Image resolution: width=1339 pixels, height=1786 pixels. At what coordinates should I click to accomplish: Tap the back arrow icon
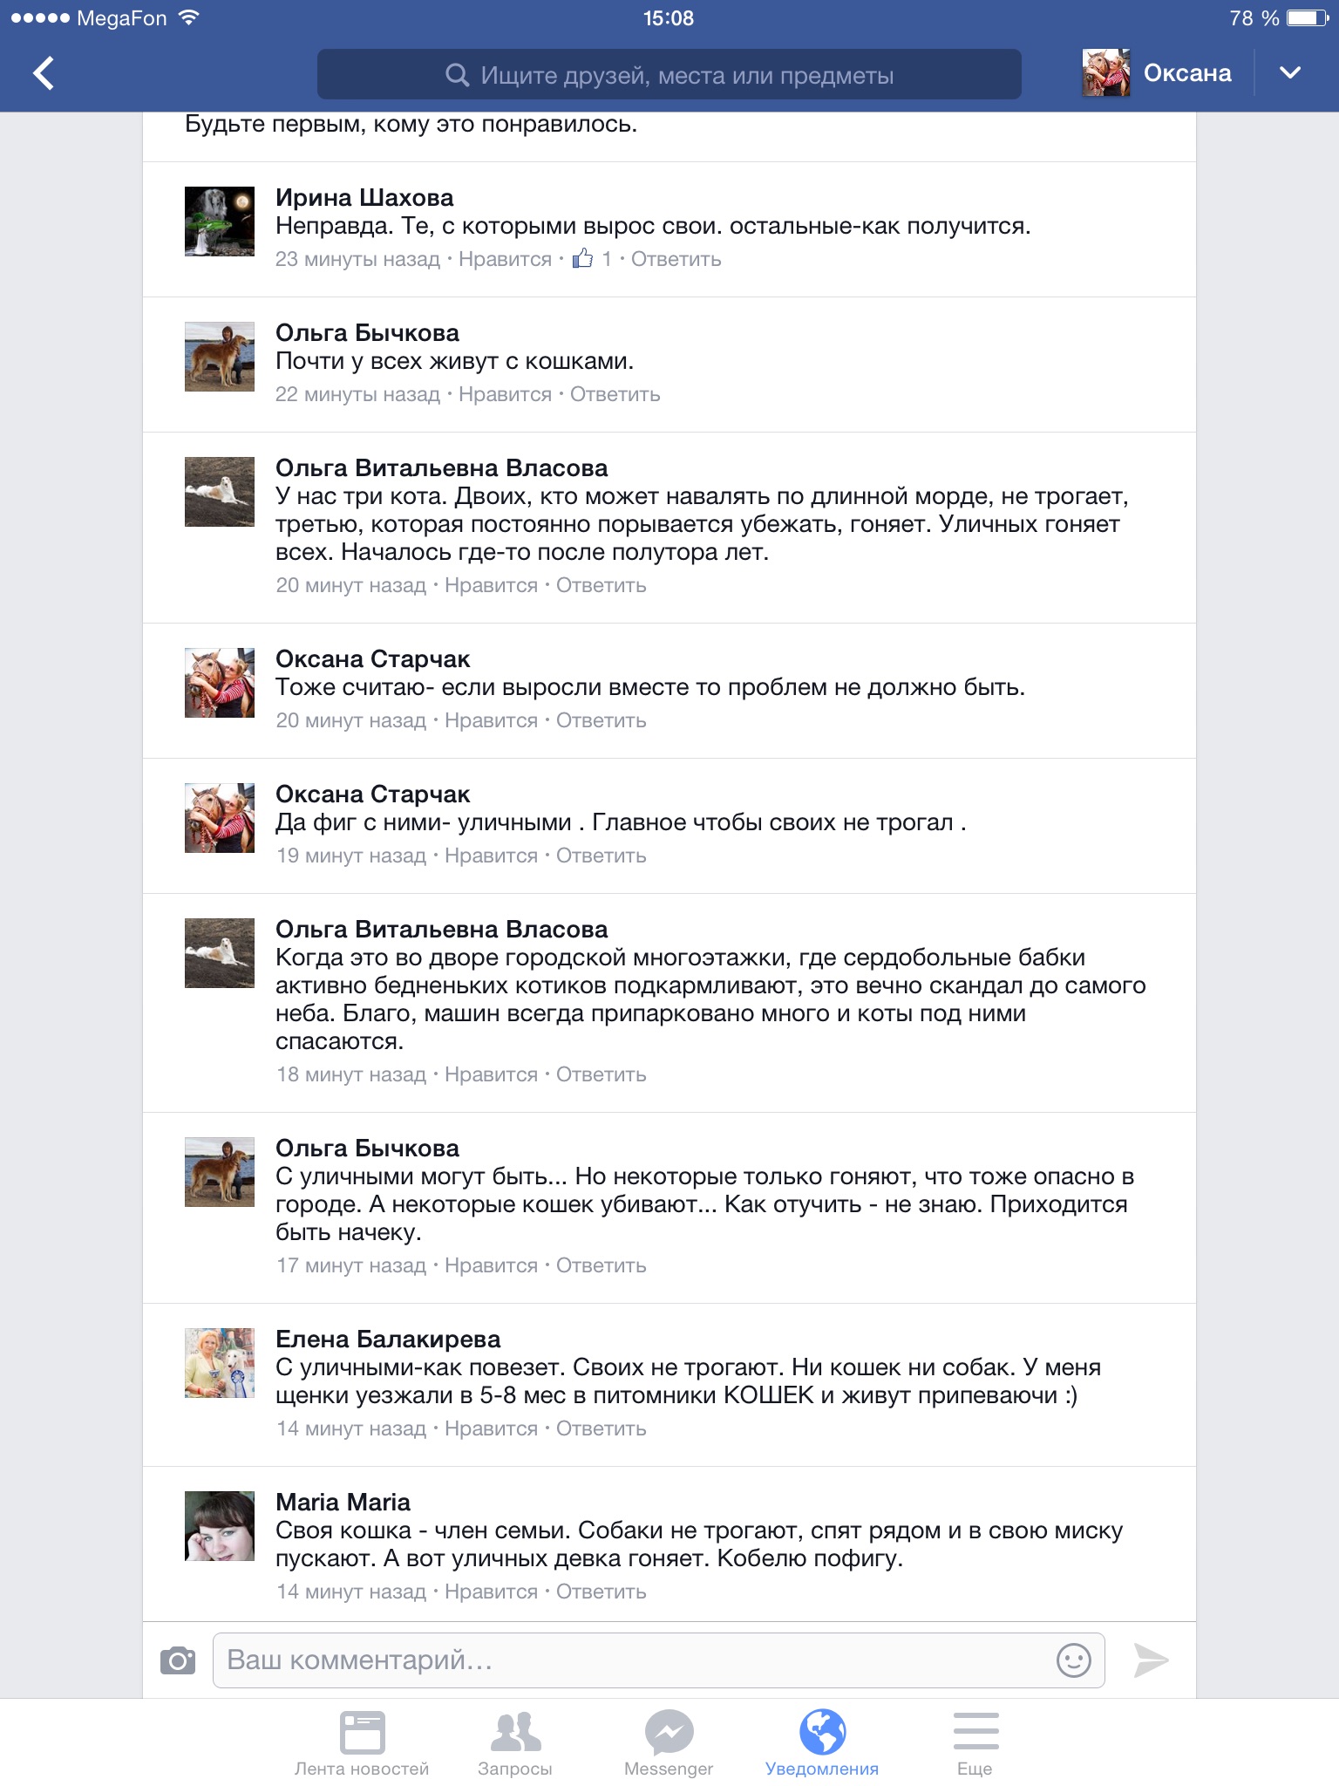click(x=44, y=73)
